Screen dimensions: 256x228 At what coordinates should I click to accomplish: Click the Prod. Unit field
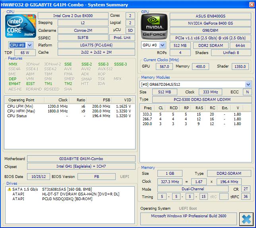point(122,38)
